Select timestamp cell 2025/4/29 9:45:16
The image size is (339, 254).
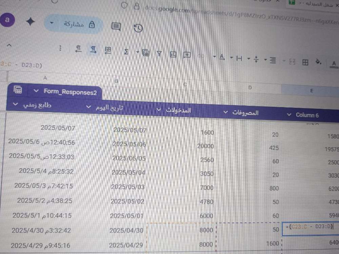(x=40, y=245)
